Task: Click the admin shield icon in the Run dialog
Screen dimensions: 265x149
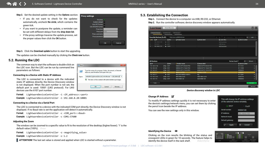Action: 86,80
